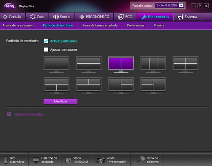Launch Modo Presentación projector shortcut

(111, 160)
